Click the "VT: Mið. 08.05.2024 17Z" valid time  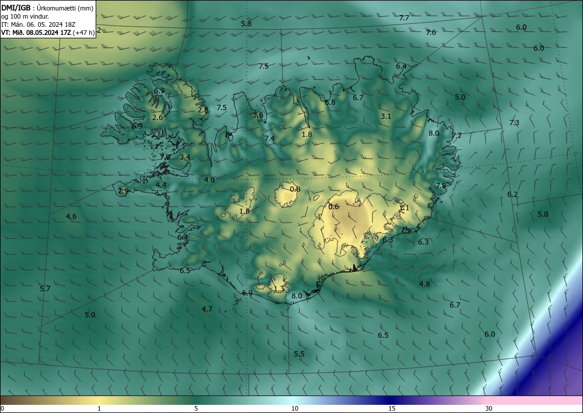click(36, 32)
